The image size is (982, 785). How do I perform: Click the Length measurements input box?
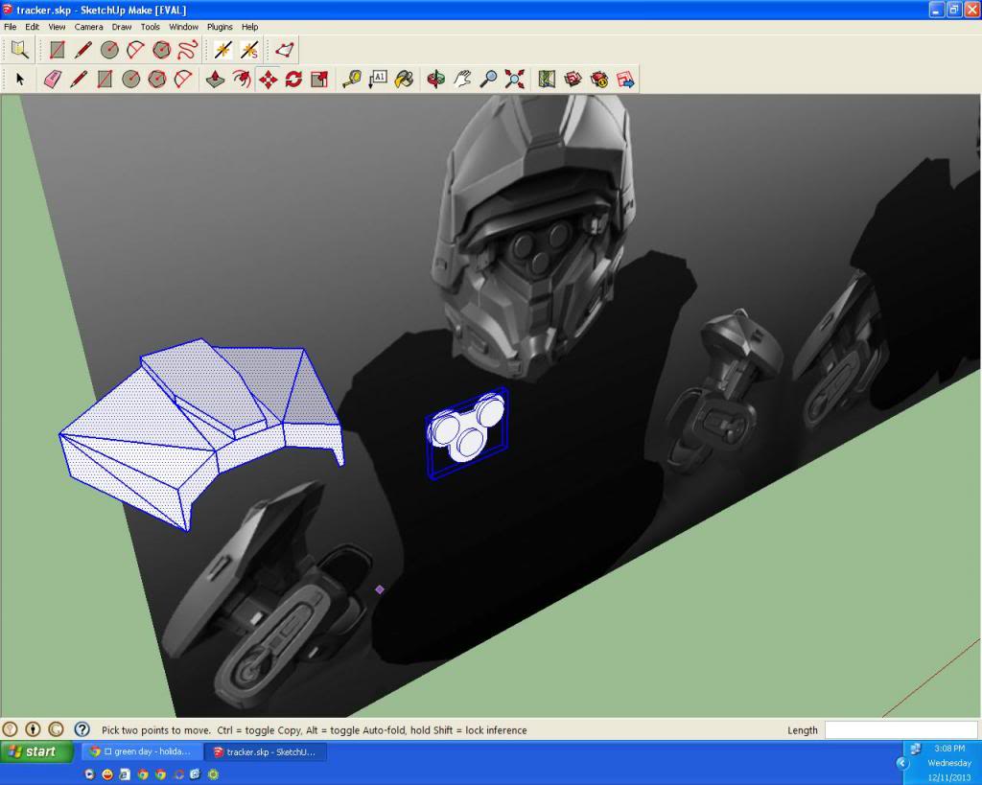pos(901,730)
